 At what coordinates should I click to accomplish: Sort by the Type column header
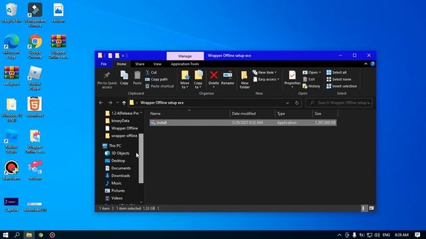click(x=294, y=114)
